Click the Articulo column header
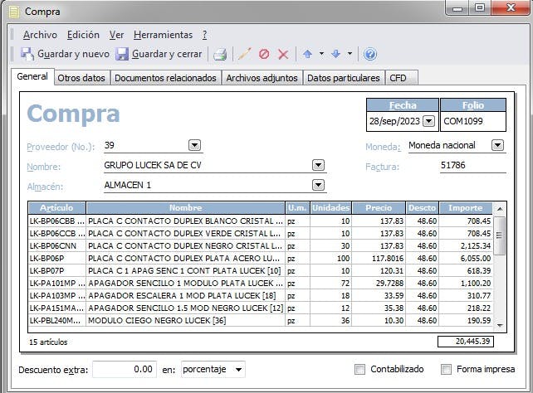 click(x=56, y=208)
